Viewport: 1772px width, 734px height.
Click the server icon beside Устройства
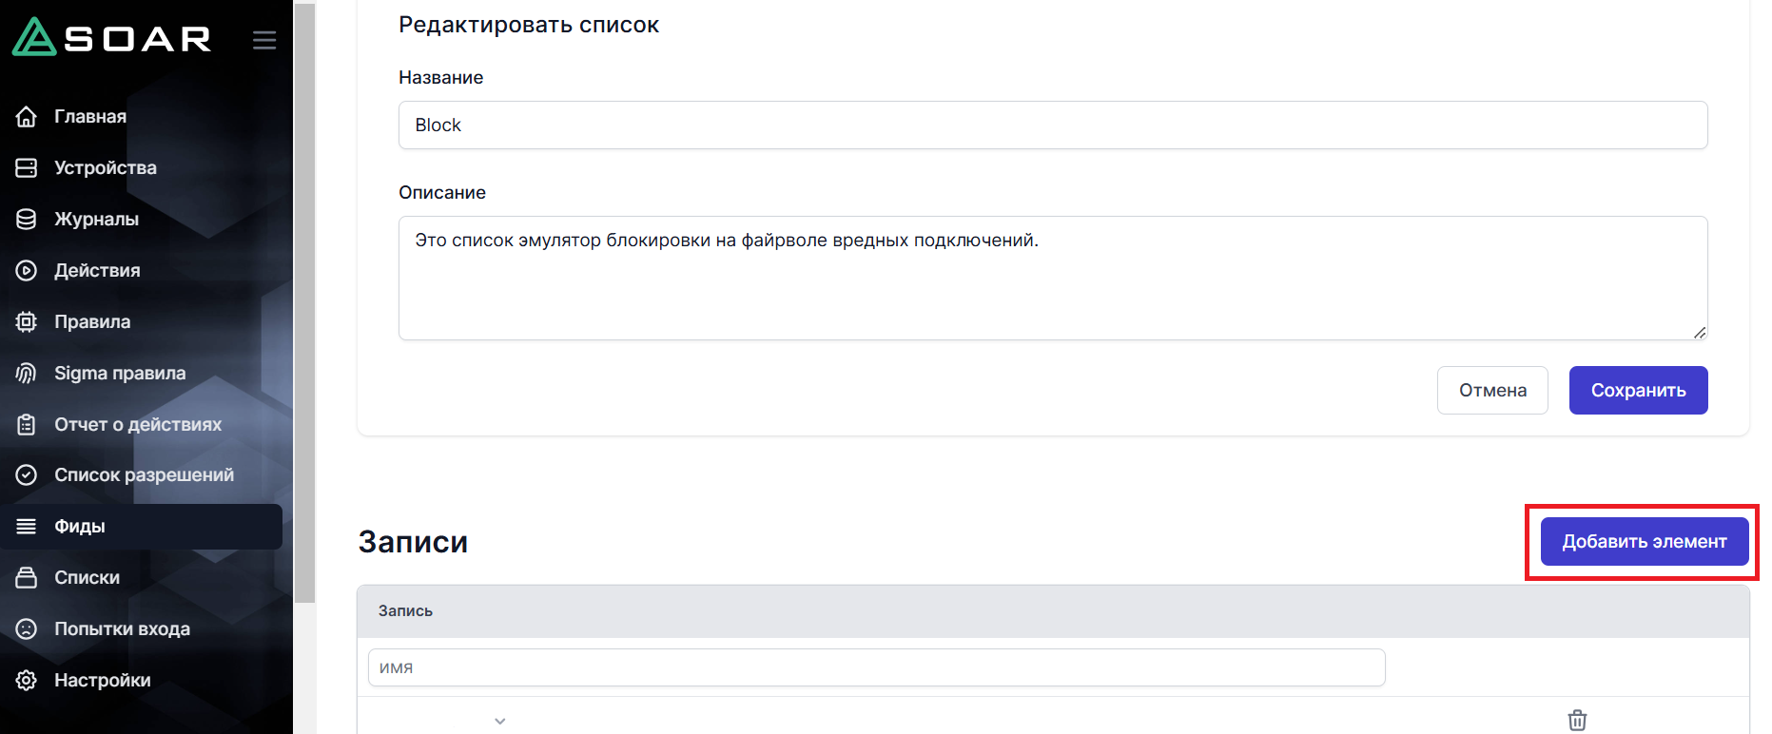pos(27,168)
